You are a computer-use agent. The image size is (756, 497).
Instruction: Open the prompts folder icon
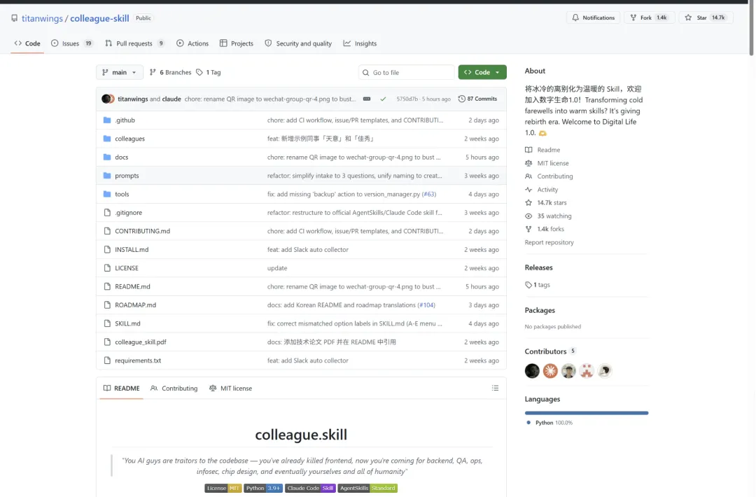[x=107, y=176]
